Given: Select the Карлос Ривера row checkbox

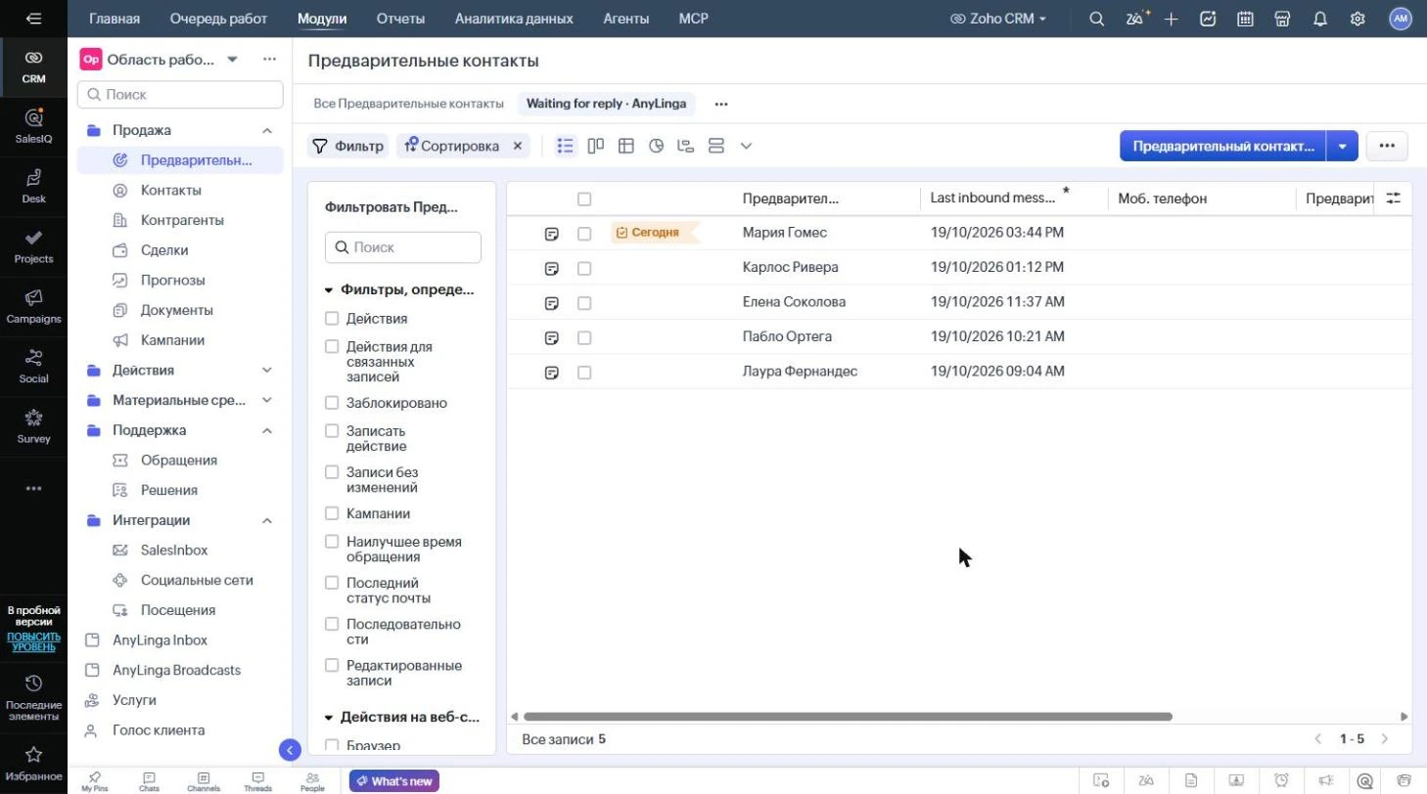Looking at the screenshot, I should point(584,268).
